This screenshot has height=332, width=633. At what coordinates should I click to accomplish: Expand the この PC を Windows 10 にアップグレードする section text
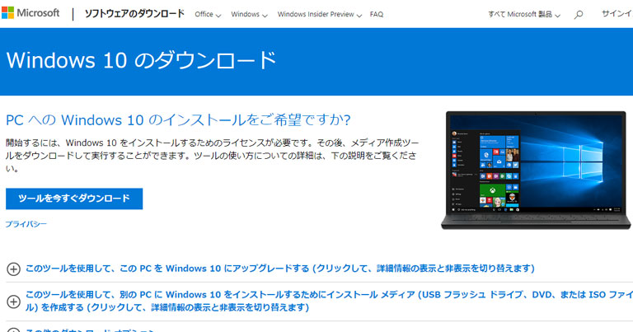[x=279, y=269]
